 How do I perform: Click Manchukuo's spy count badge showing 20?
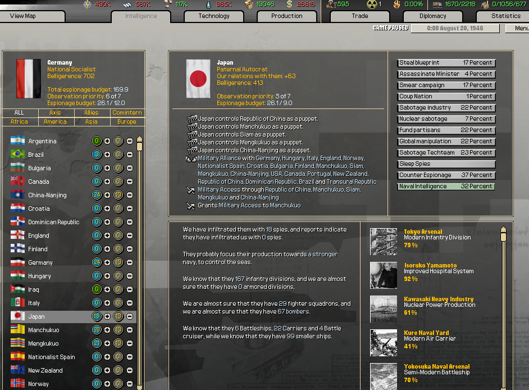pyautogui.click(x=97, y=330)
